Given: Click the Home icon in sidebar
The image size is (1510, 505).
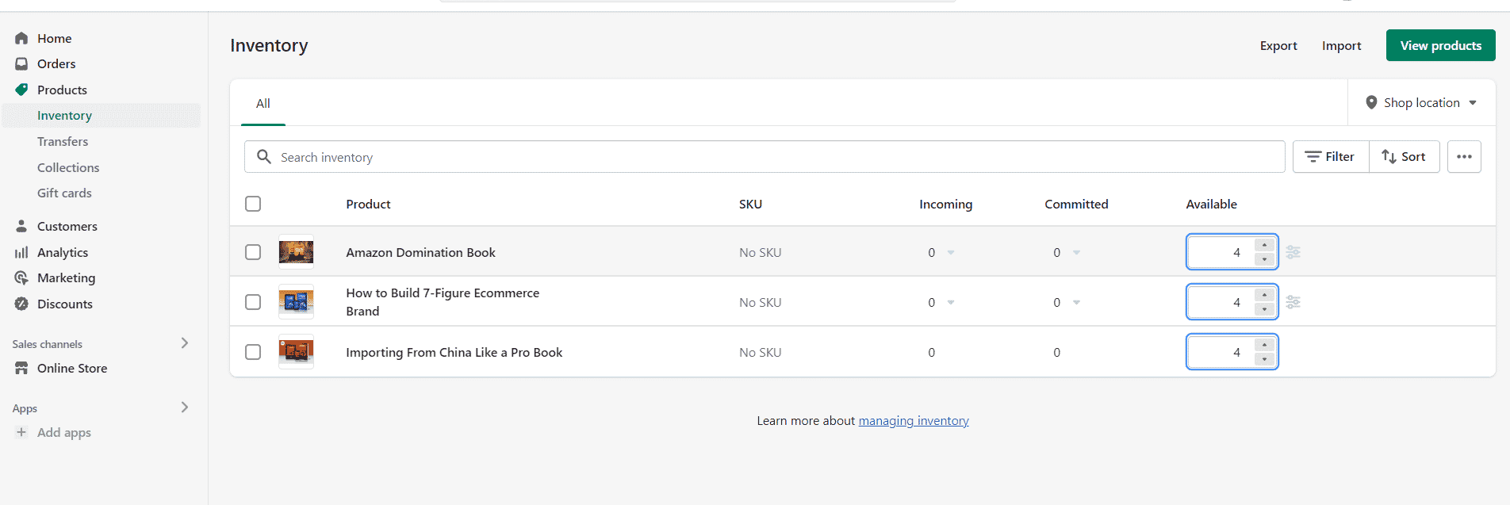Looking at the screenshot, I should 21,38.
